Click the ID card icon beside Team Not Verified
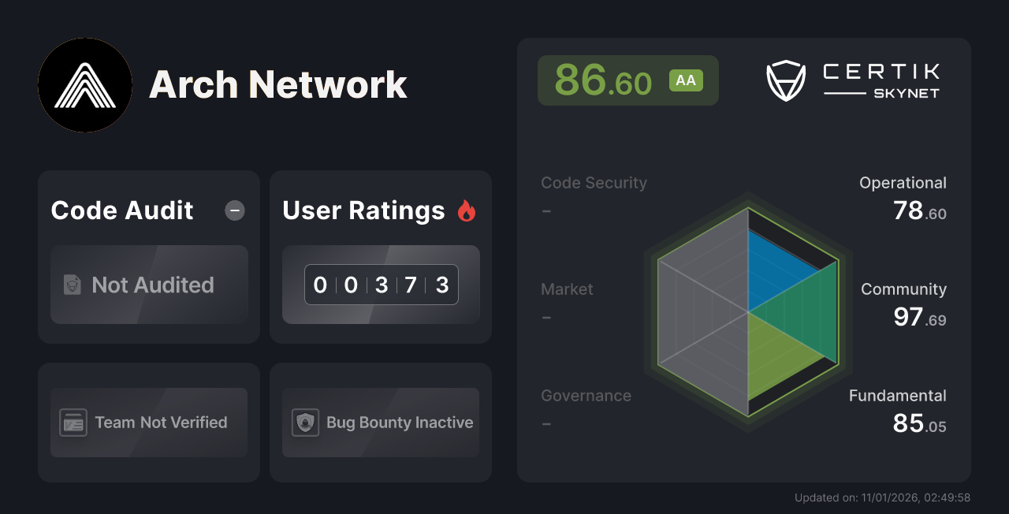 tap(73, 423)
